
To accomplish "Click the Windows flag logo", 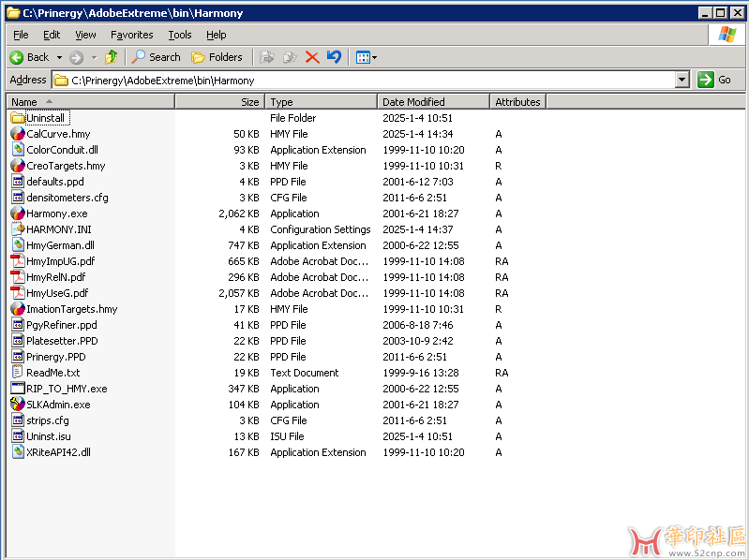I will pyautogui.click(x=727, y=35).
